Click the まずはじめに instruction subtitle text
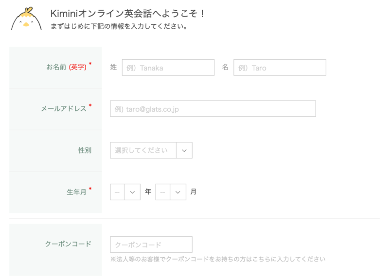 (x=119, y=26)
